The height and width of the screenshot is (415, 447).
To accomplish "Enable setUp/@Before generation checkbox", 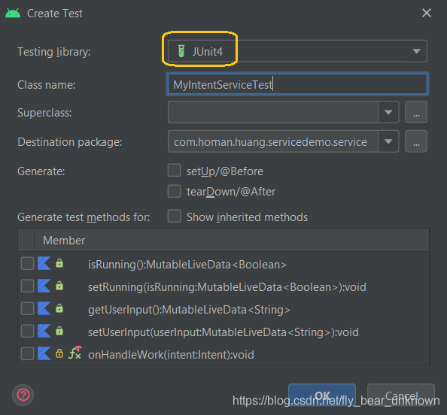I will (x=174, y=171).
